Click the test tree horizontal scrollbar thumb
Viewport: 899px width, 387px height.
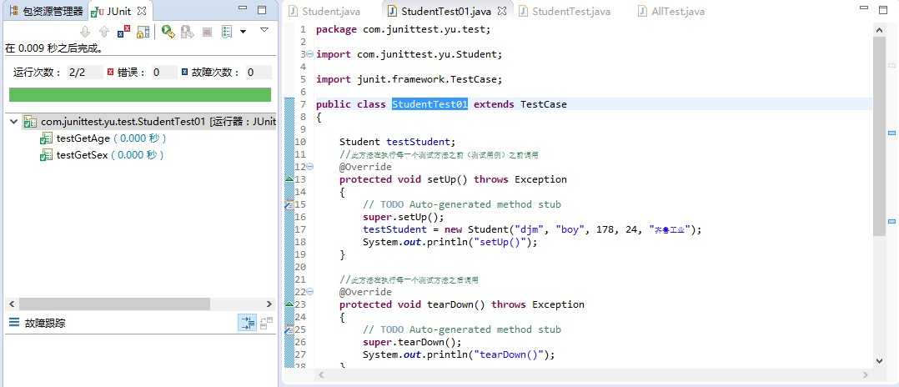115,304
